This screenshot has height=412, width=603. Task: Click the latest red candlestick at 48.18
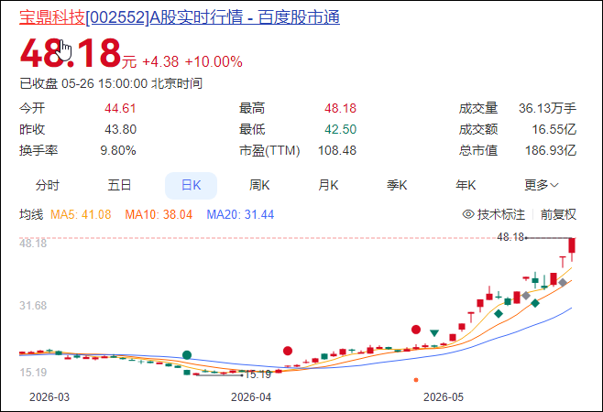(572, 245)
